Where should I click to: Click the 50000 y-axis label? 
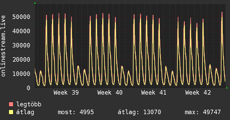pos(21,17)
